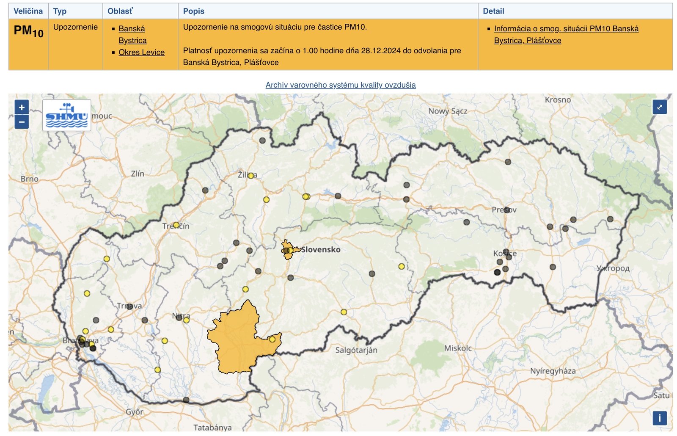Click the Krosno city label

pos(558,100)
